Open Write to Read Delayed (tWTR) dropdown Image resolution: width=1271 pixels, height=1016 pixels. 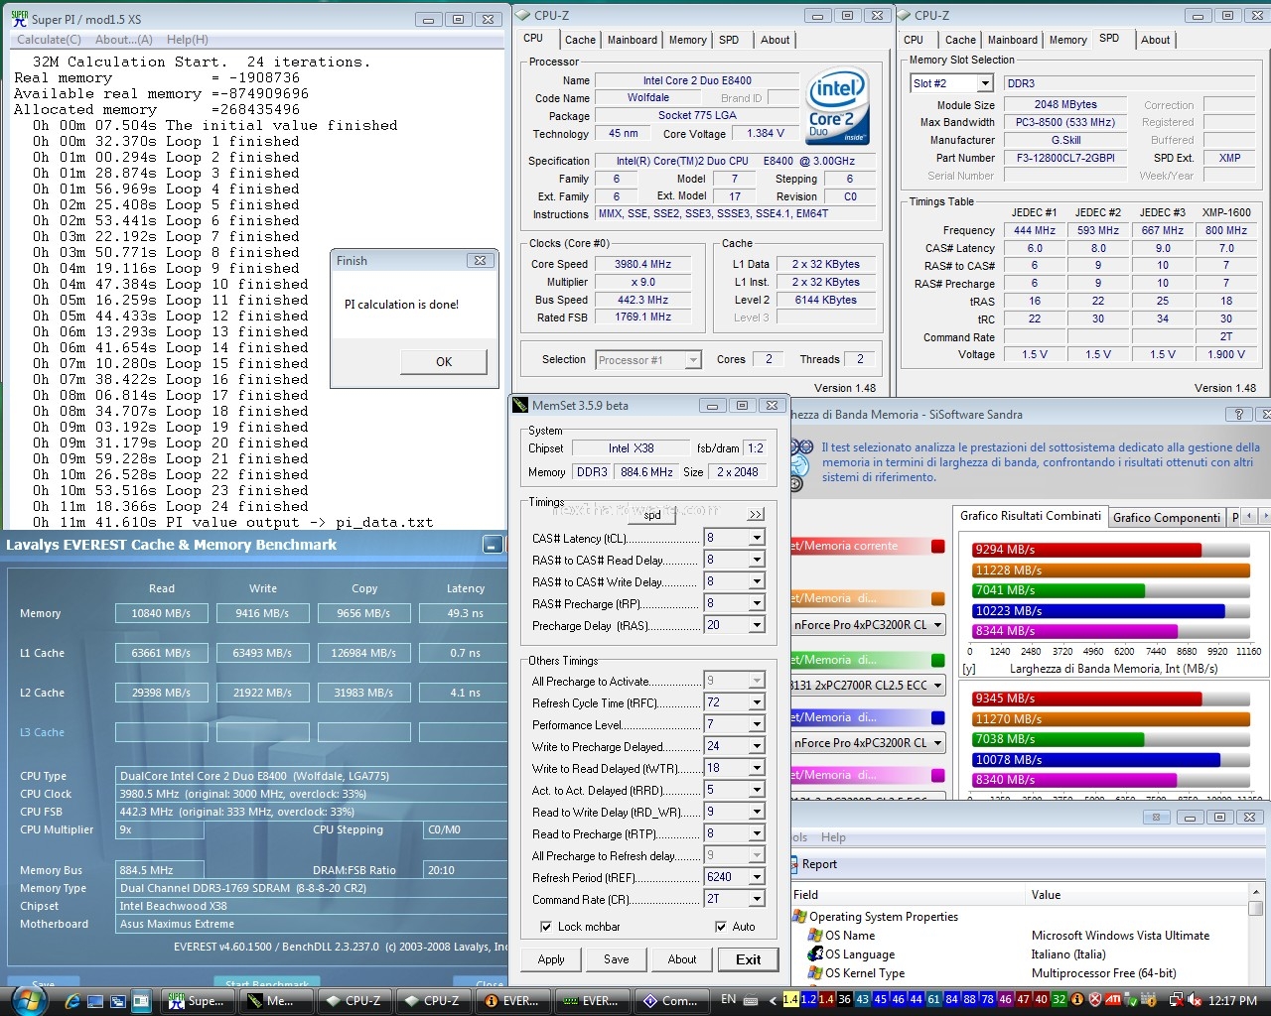(757, 768)
